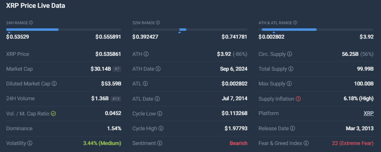381x152 pixels.
Task: Open Cycle Low info icon
Action: click(160, 113)
